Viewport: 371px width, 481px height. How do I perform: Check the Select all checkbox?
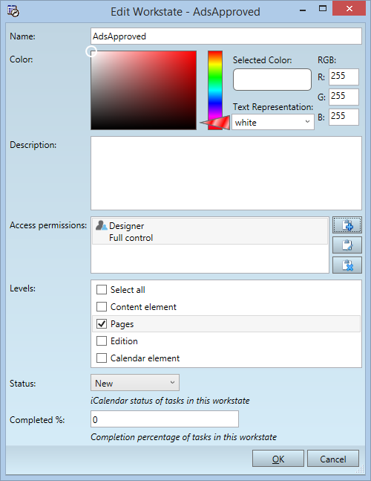coord(102,290)
